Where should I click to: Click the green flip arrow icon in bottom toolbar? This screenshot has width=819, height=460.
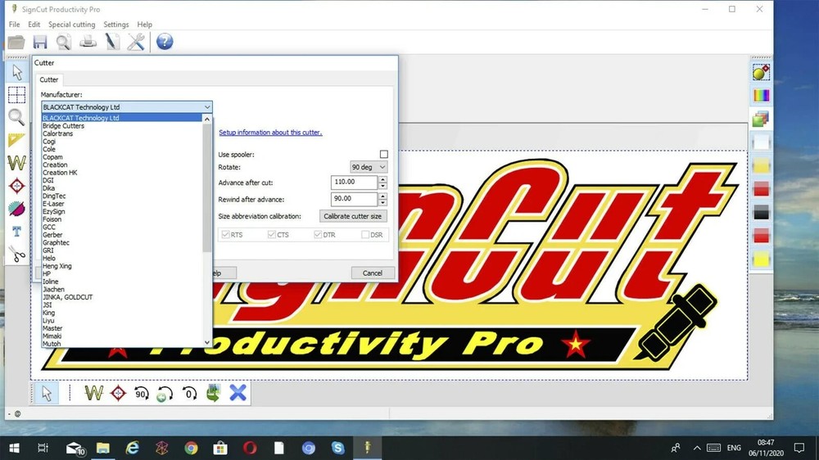213,393
